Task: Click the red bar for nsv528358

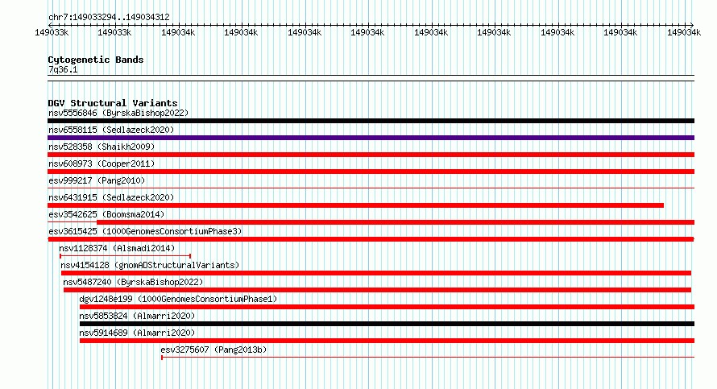Action: click(x=371, y=155)
